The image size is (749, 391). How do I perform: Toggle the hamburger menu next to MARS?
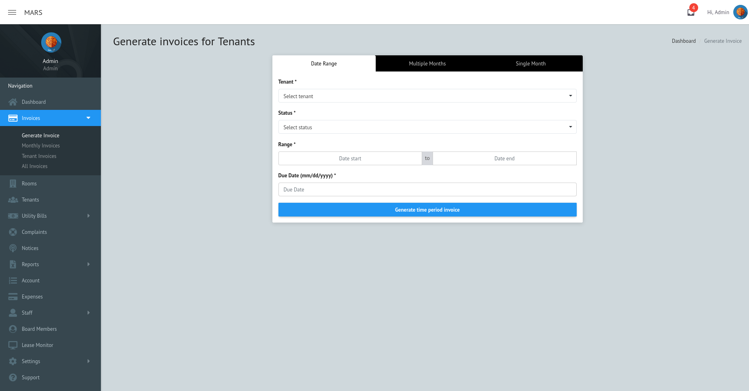(12, 12)
